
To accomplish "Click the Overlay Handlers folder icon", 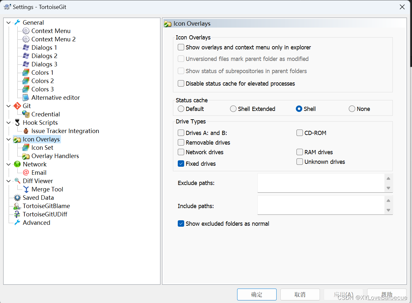I will pos(26,156).
